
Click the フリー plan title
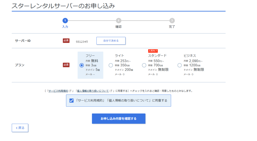coord(90,56)
